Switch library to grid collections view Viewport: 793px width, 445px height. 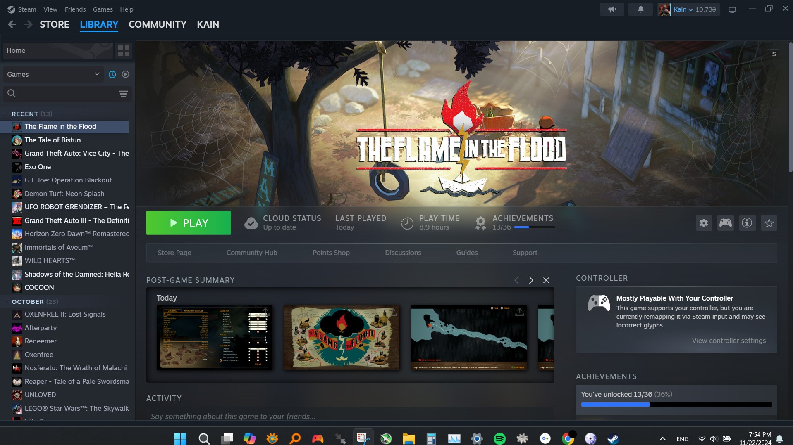(x=123, y=50)
